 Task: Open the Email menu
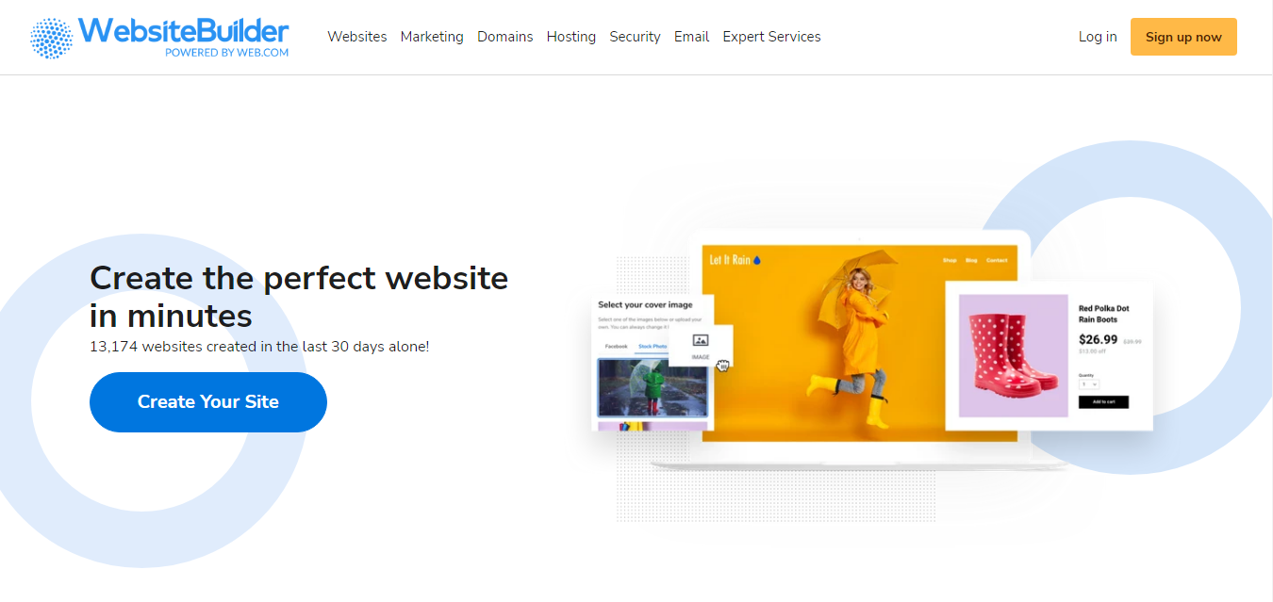[x=691, y=37]
